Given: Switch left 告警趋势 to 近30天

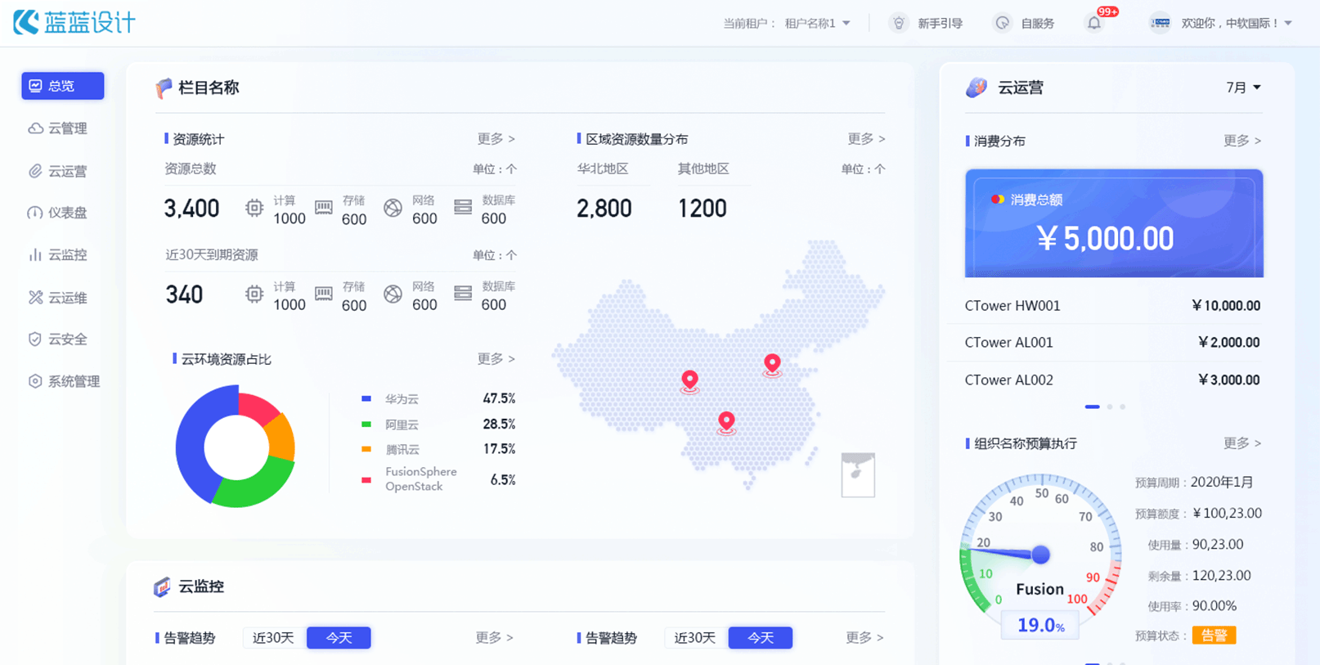Looking at the screenshot, I should 273,637.
